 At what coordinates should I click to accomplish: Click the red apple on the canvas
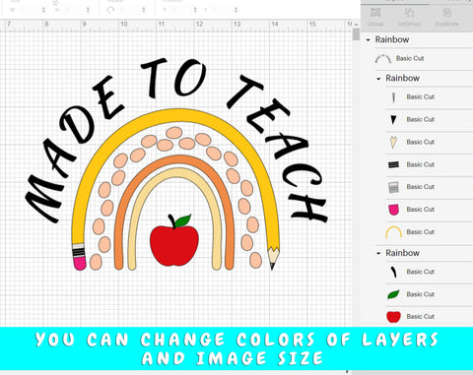point(174,245)
